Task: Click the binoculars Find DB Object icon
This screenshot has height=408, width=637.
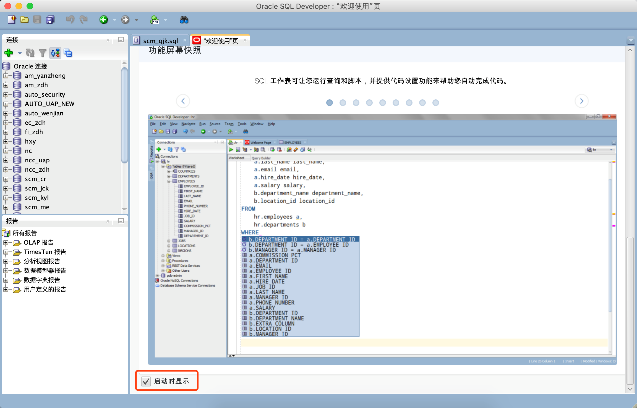Action: pyautogui.click(x=184, y=20)
